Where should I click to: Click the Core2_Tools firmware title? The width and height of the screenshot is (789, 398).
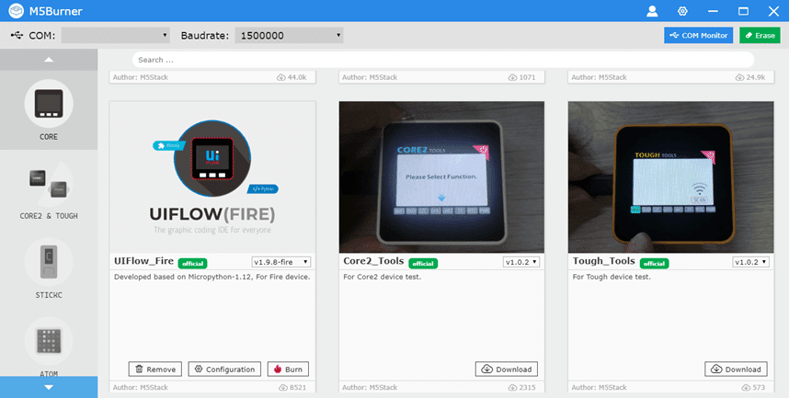click(374, 261)
